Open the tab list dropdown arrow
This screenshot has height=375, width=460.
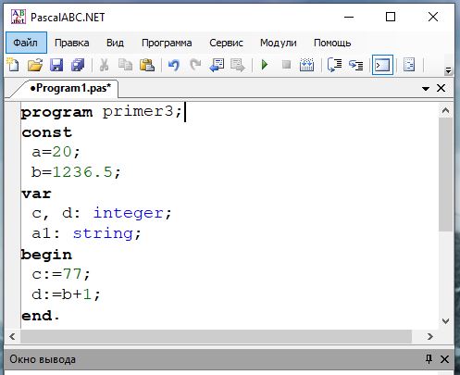[x=426, y=89]
